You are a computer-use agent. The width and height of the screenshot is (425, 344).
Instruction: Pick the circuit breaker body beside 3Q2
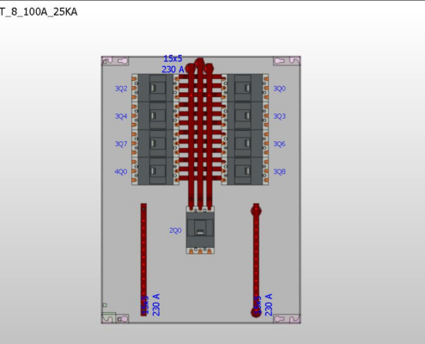tap(155, 88)
